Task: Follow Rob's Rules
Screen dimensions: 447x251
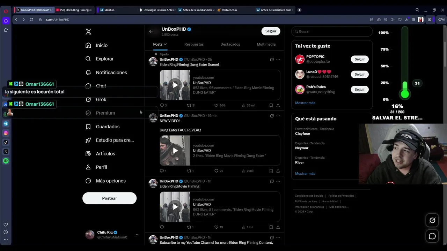Action: coord(360,90)
